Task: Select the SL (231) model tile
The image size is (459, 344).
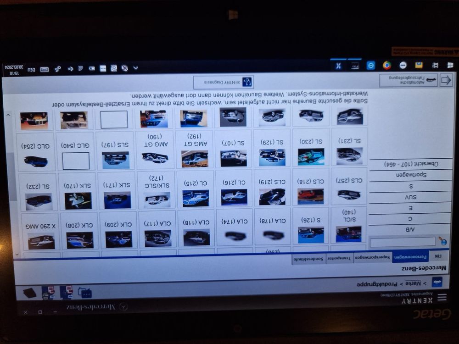Action: (x=349, y=147)
